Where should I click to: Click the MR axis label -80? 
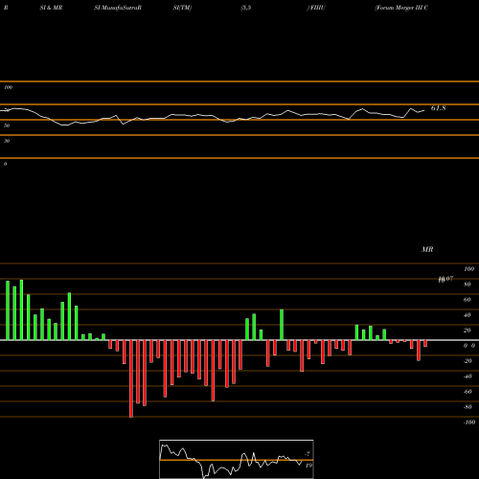pos(468,407)
